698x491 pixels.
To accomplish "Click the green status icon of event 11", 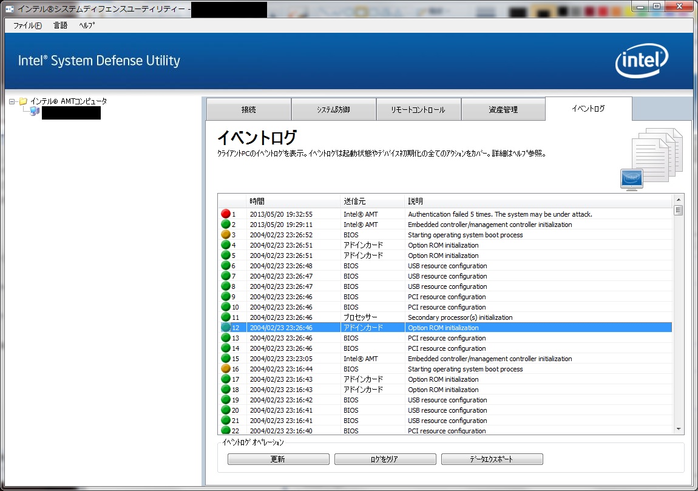I will coord(226,317).
